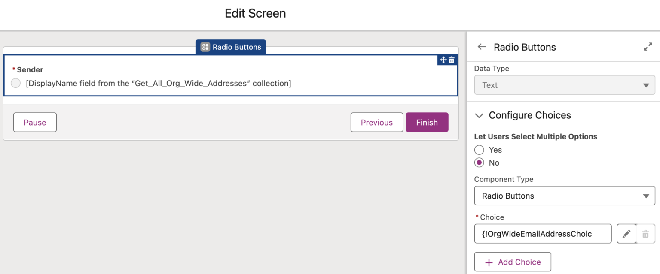The height and width of the screenshot is (274, 660).
Task: Click the trash icon beside the Choice field
Action: [645, 234]
